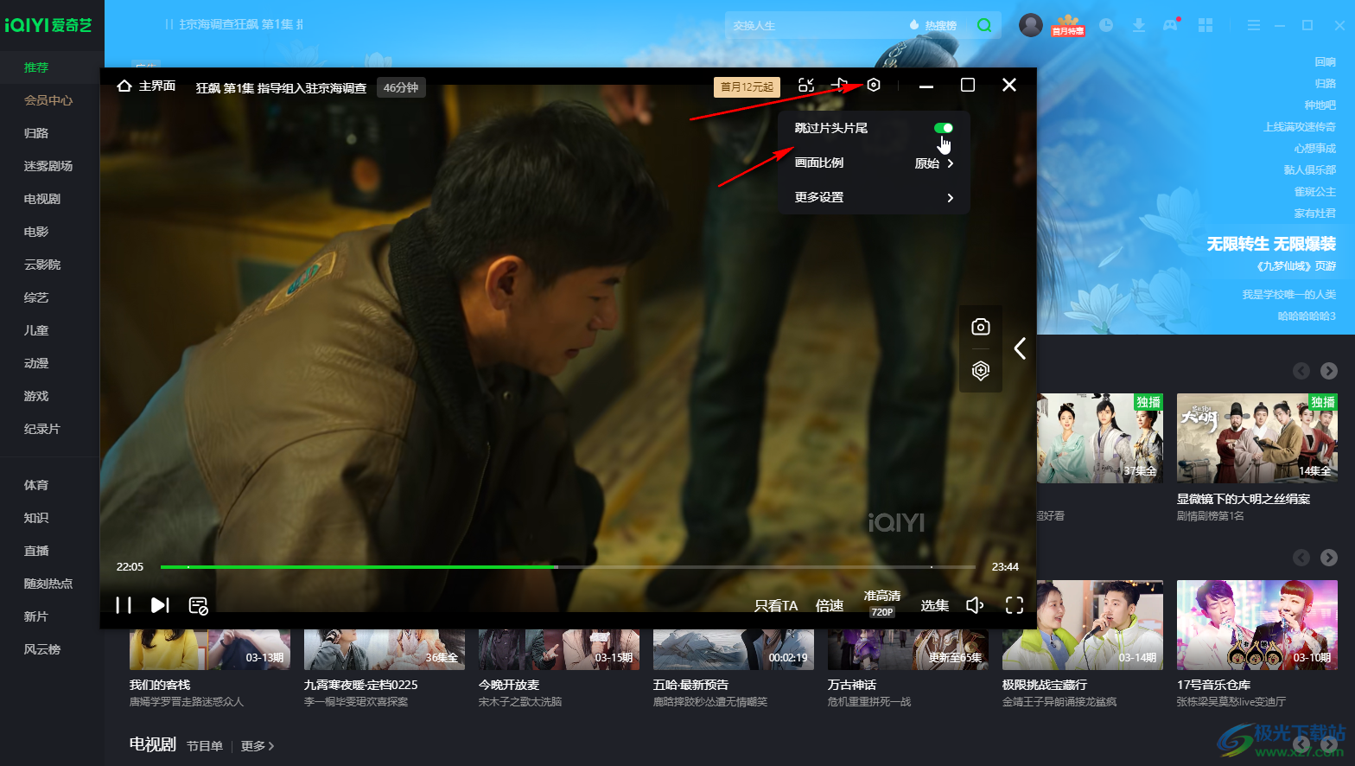Open watch history clock icon
The height and width of the screenshot is (766, 1355).
[1106, 25]
